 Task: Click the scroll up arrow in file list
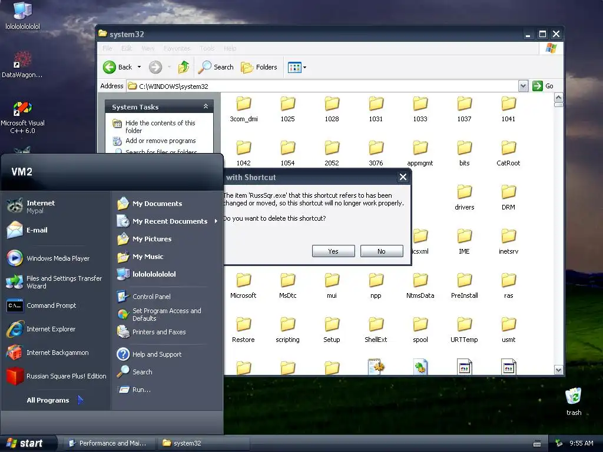point(558,97)
